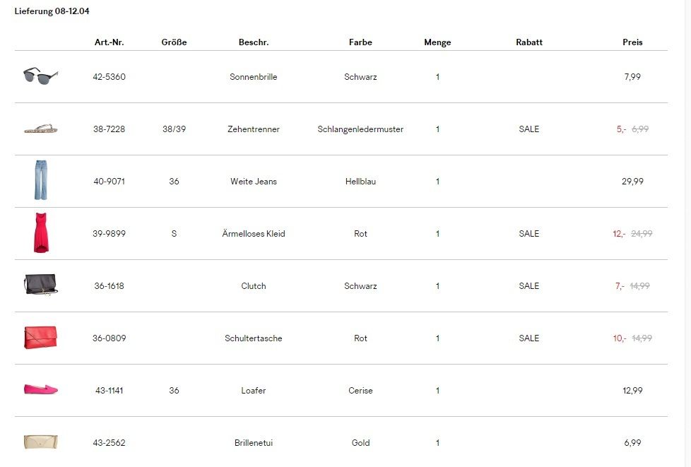
Task: Click the Preis column header
Action: click(632, 42)
